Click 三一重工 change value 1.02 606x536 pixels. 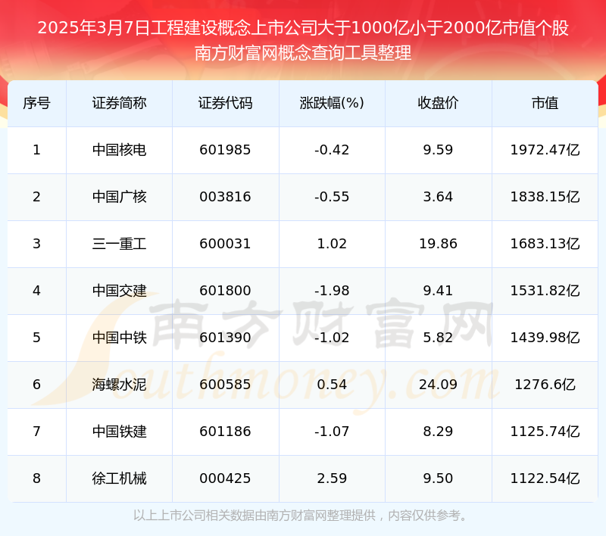click(332, 244)
